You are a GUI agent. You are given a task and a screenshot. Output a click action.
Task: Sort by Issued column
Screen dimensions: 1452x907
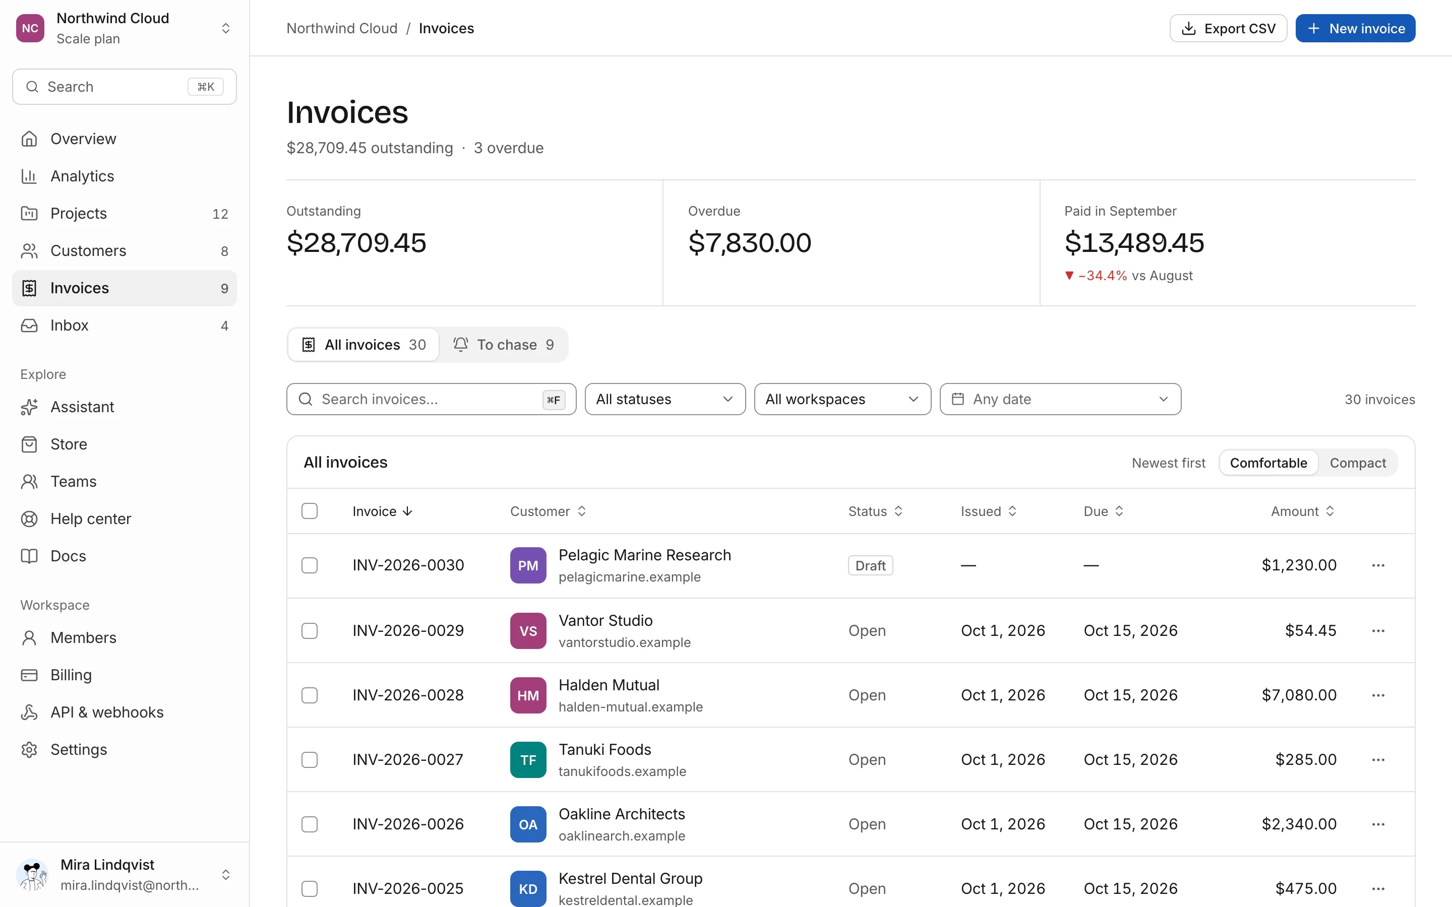point(988,511)
